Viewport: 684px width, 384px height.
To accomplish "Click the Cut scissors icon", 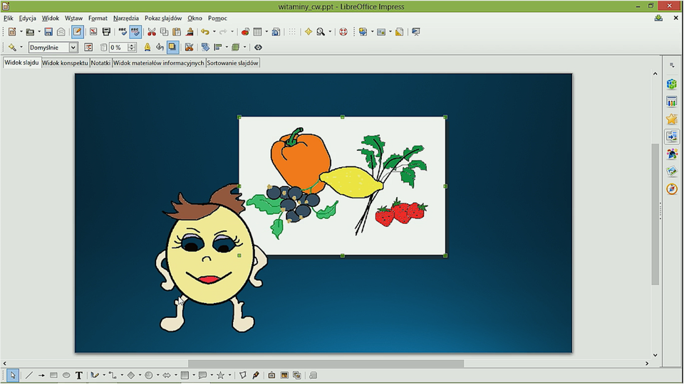I will (151, 32).
